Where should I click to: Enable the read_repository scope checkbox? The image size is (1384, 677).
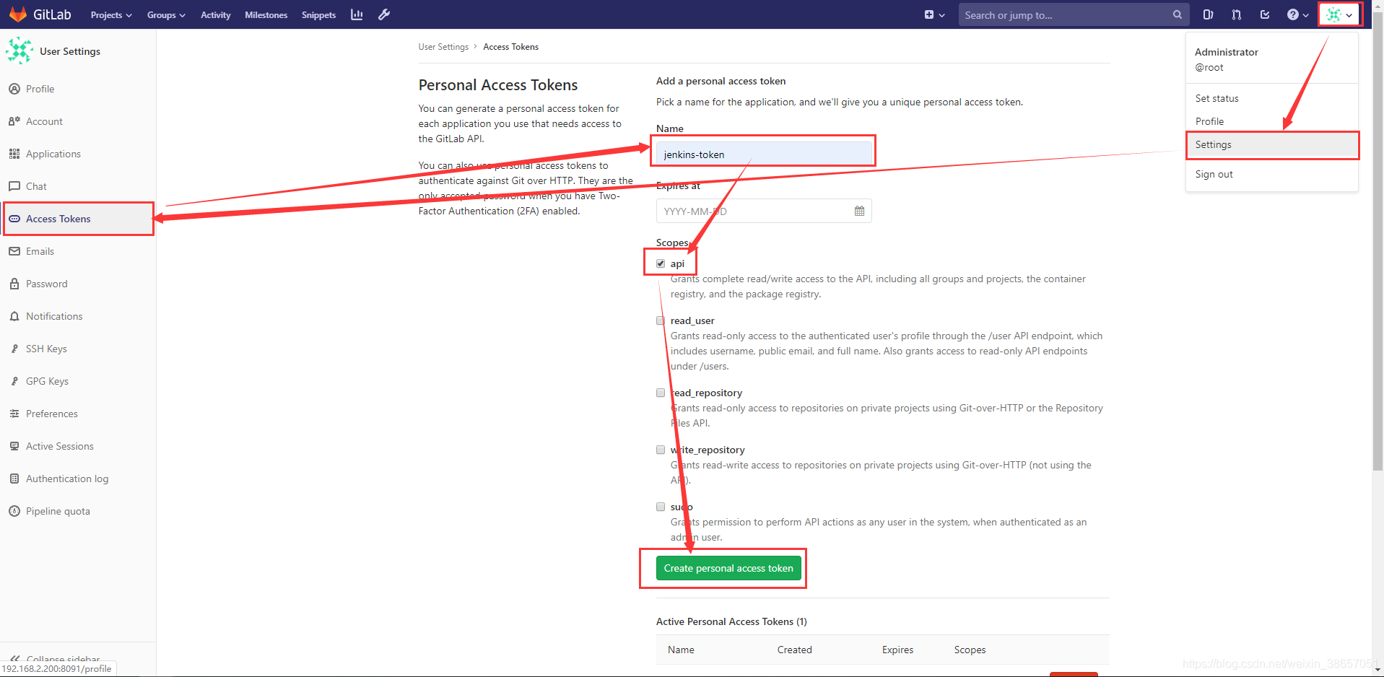661,393
